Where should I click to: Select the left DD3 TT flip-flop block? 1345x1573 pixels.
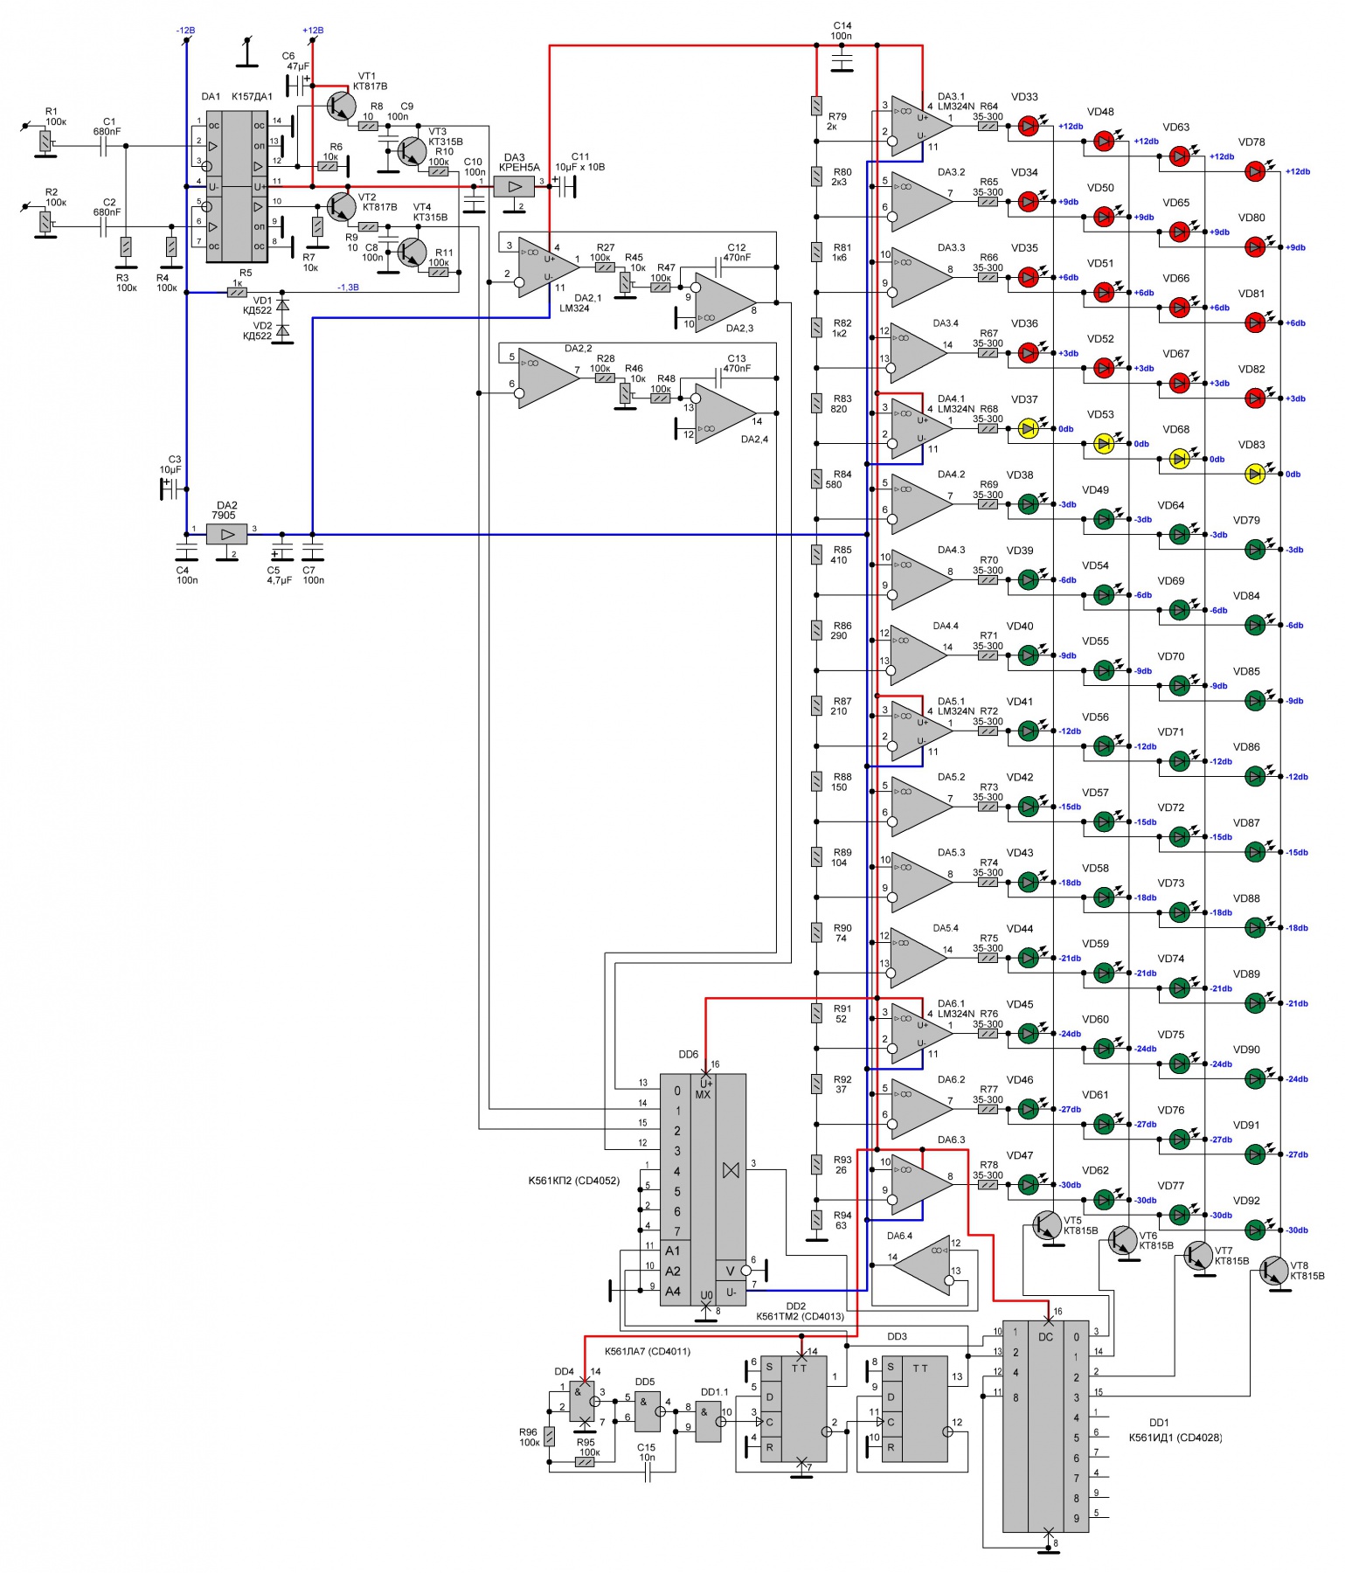[794, 1410]
